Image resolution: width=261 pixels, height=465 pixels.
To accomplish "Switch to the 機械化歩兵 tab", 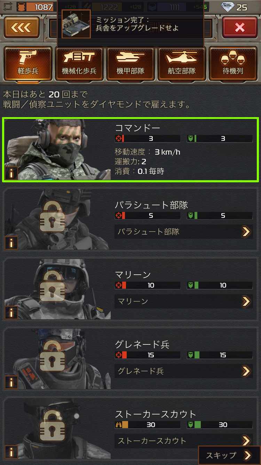I will (79, 64).
